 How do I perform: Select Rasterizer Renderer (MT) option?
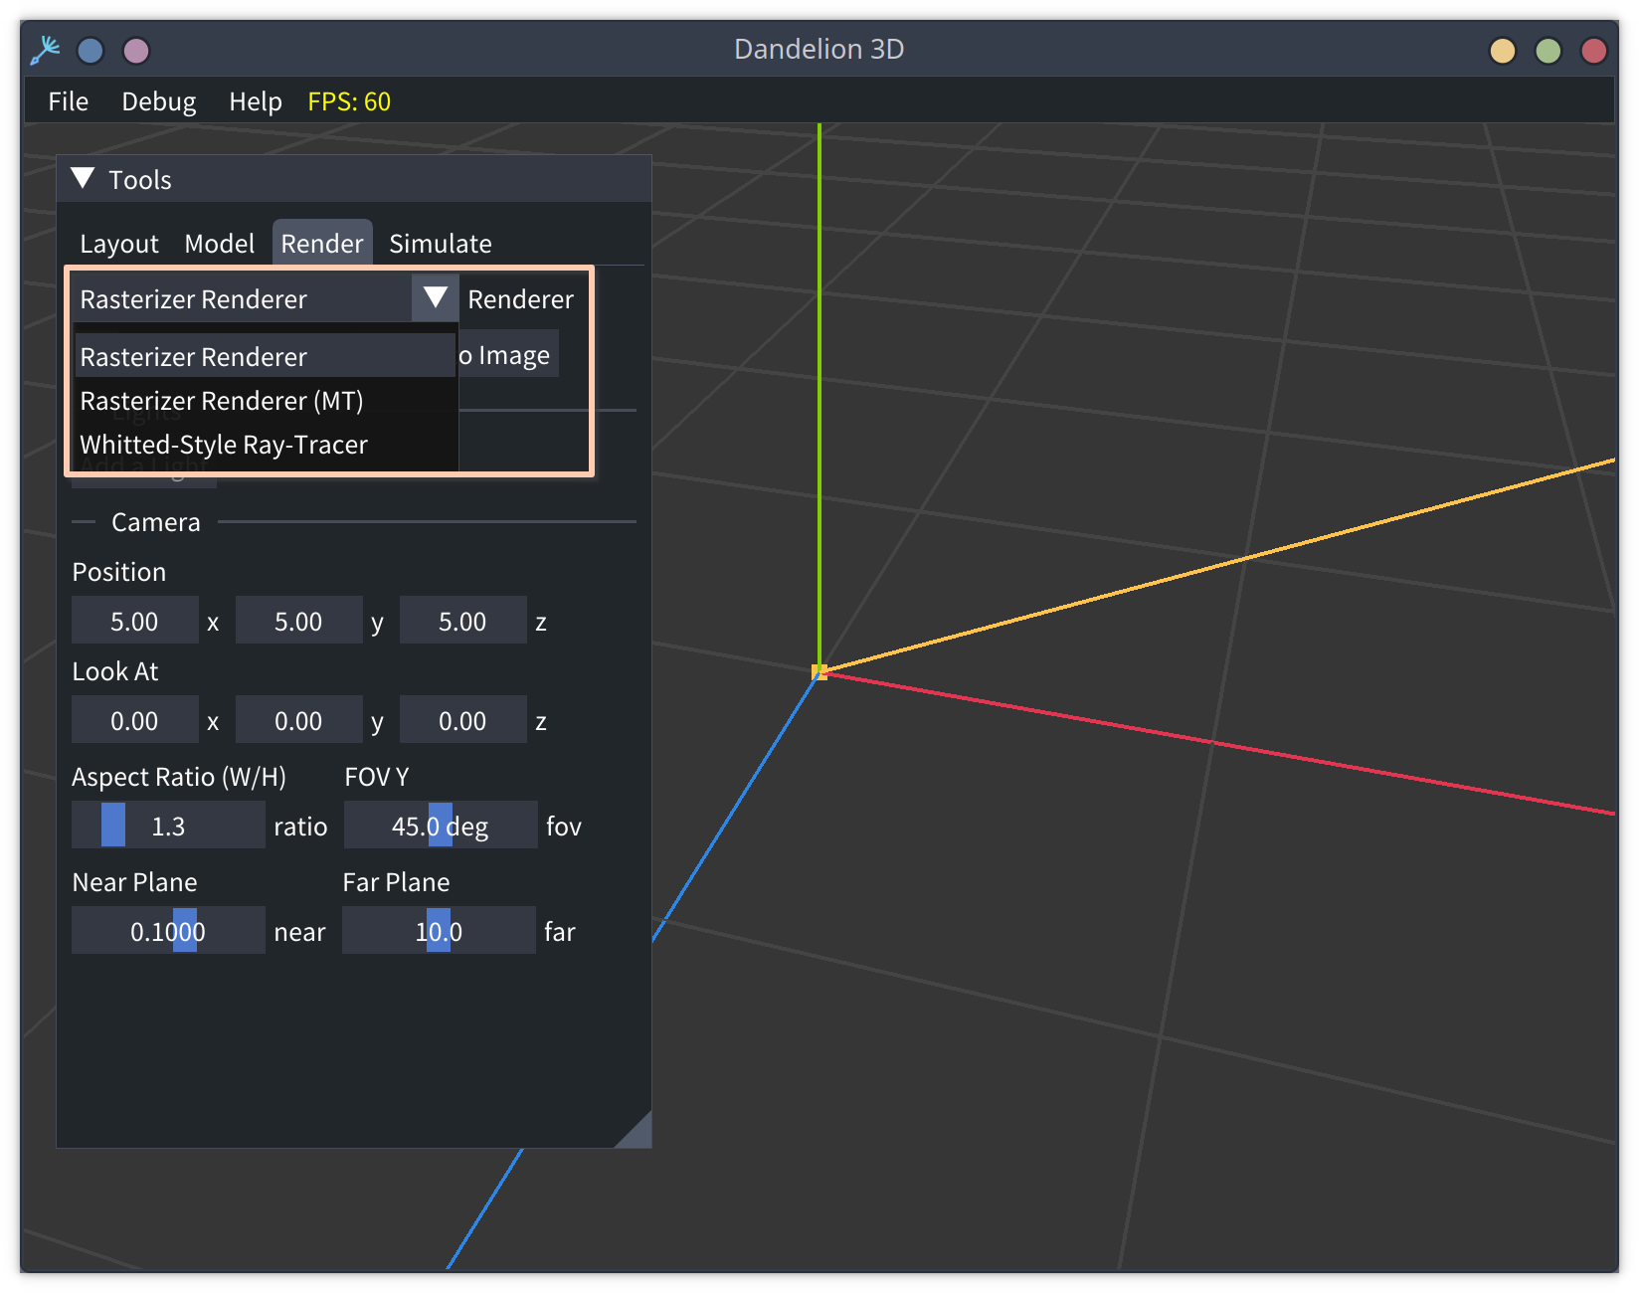tap(221, 401)
